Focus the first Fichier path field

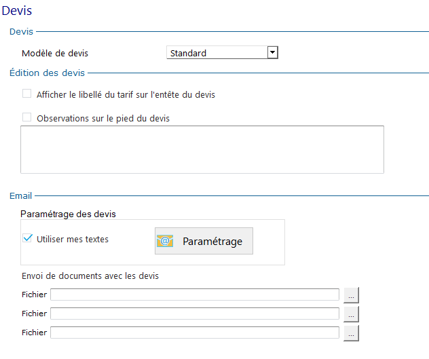tap(195, 295)
